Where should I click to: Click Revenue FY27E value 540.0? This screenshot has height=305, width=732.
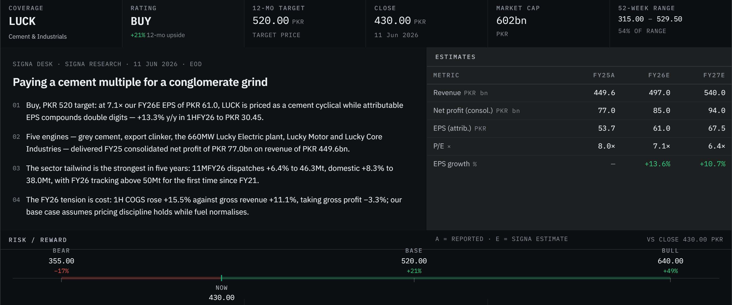(x=715, y=93)
